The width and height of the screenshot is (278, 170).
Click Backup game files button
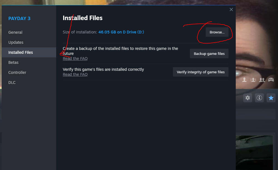pyautogui.click(x=209, y=54)
